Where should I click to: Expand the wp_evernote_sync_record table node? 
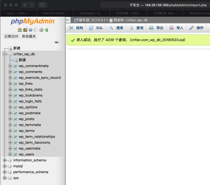10,78
